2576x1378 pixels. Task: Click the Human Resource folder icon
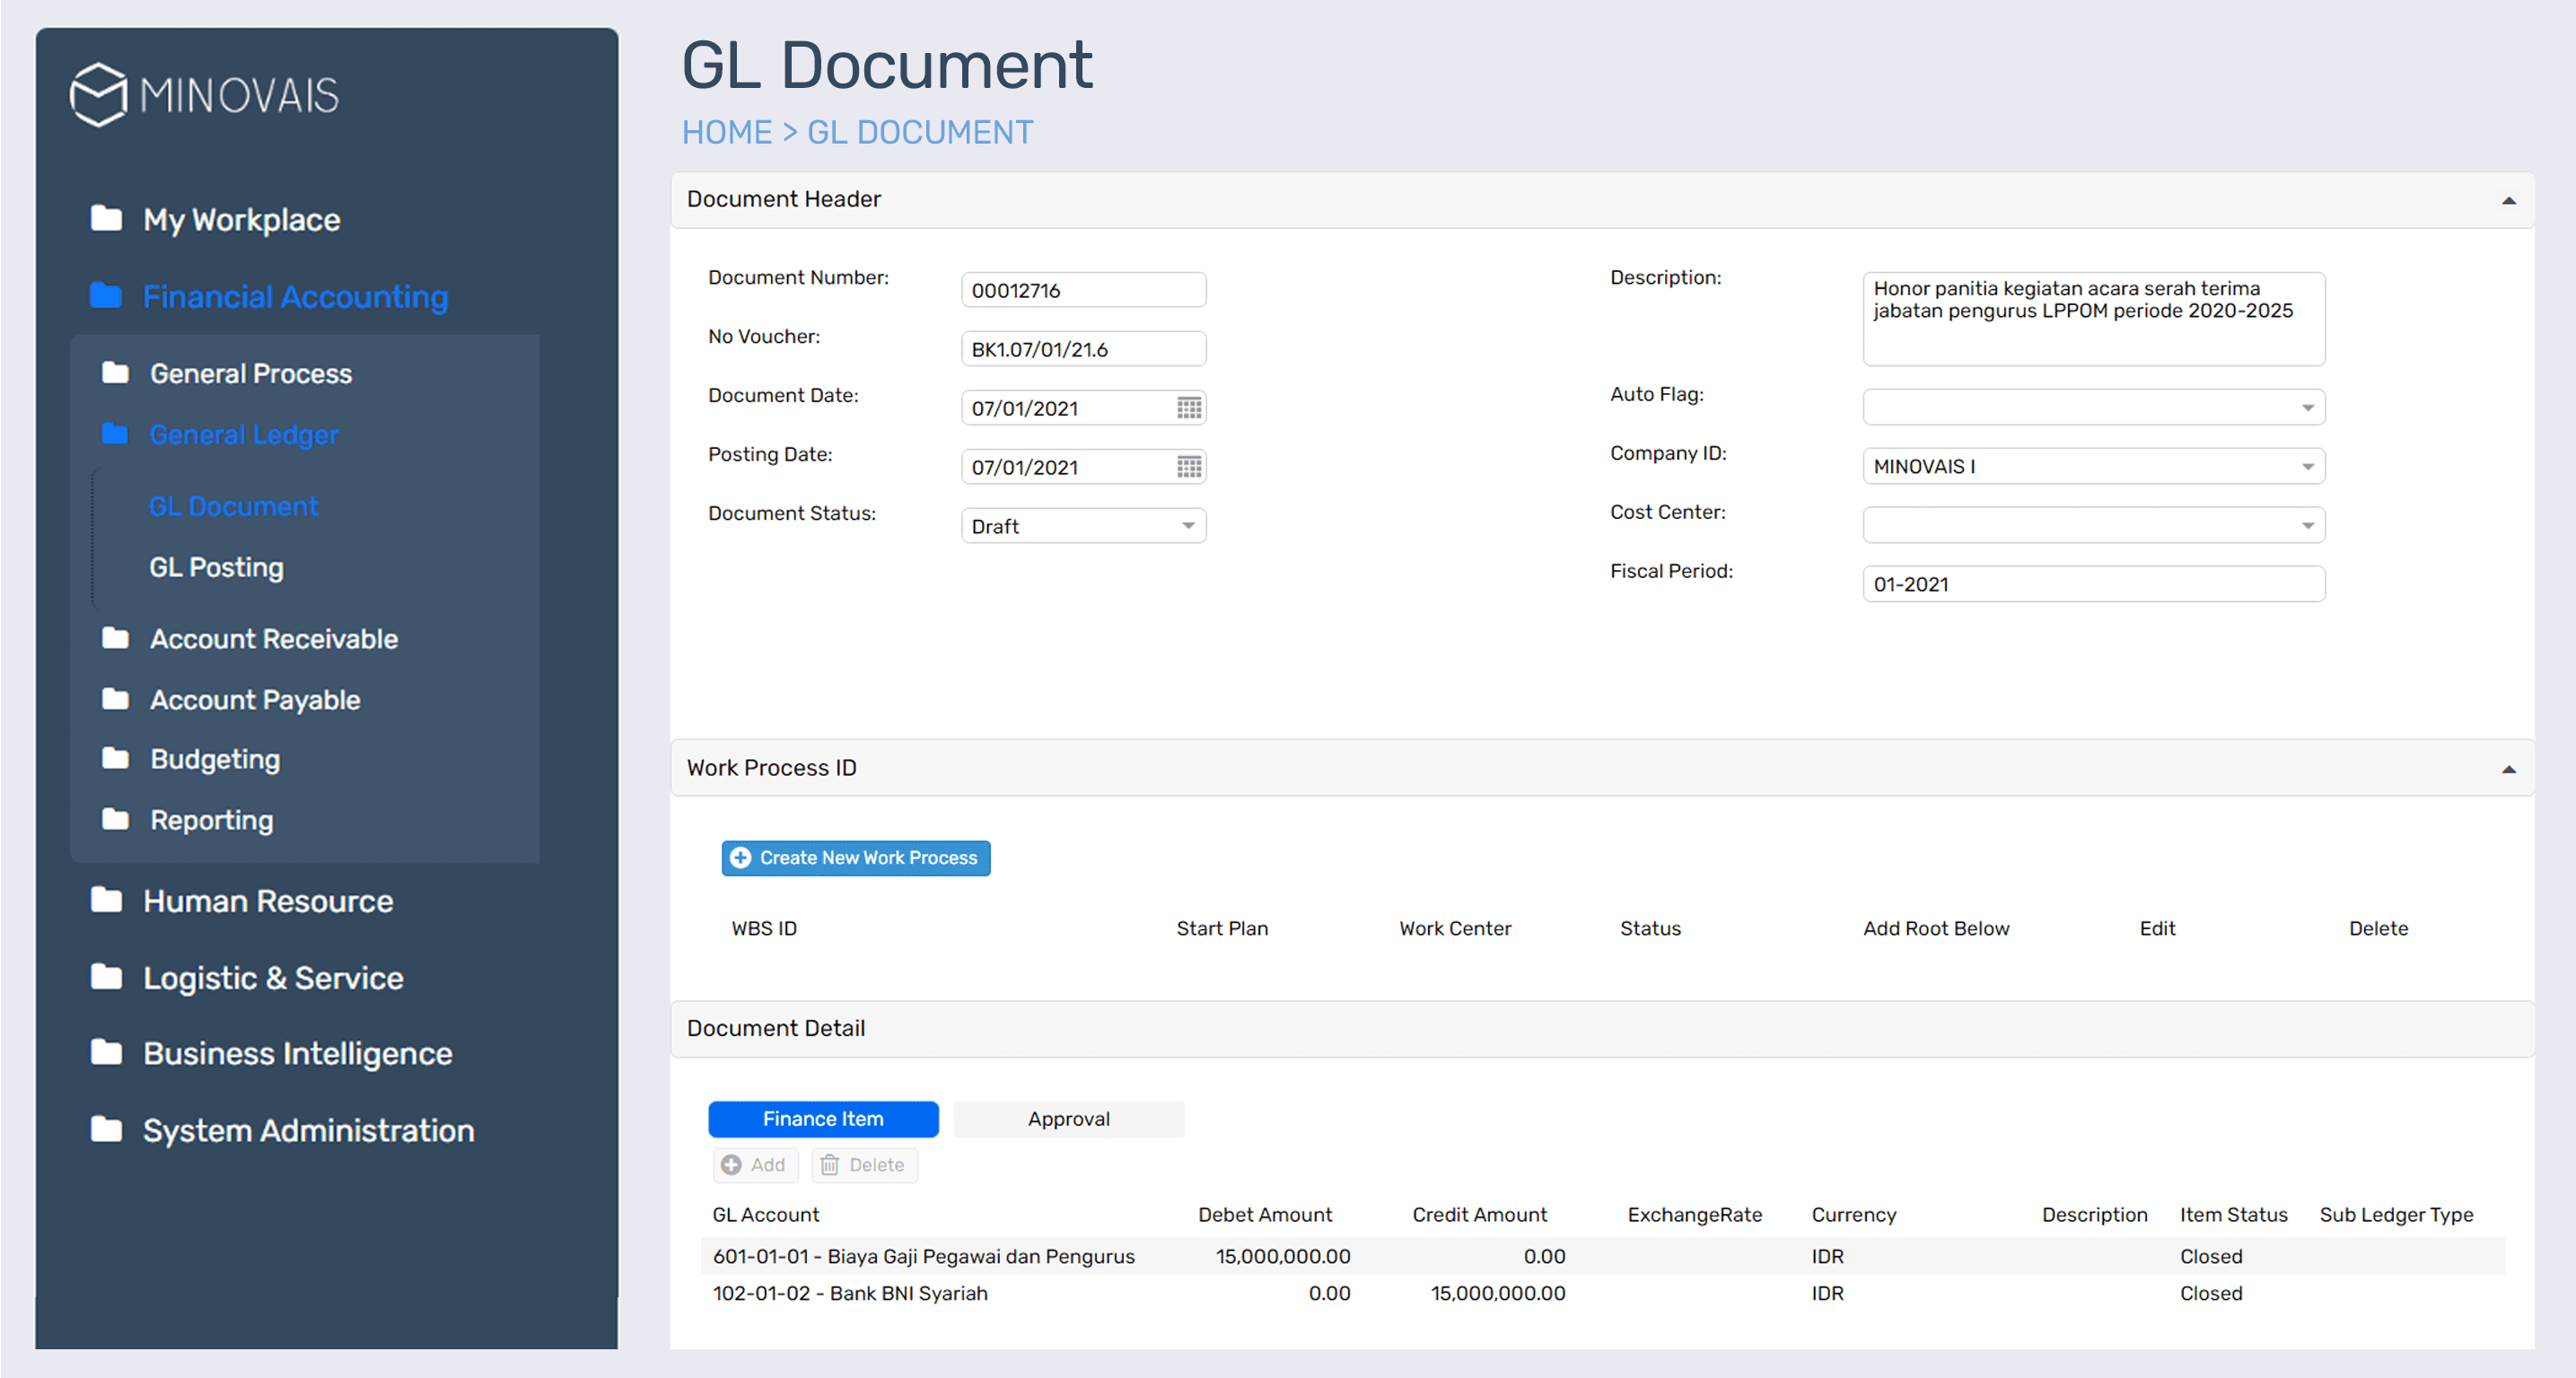(x=106, y=901)
